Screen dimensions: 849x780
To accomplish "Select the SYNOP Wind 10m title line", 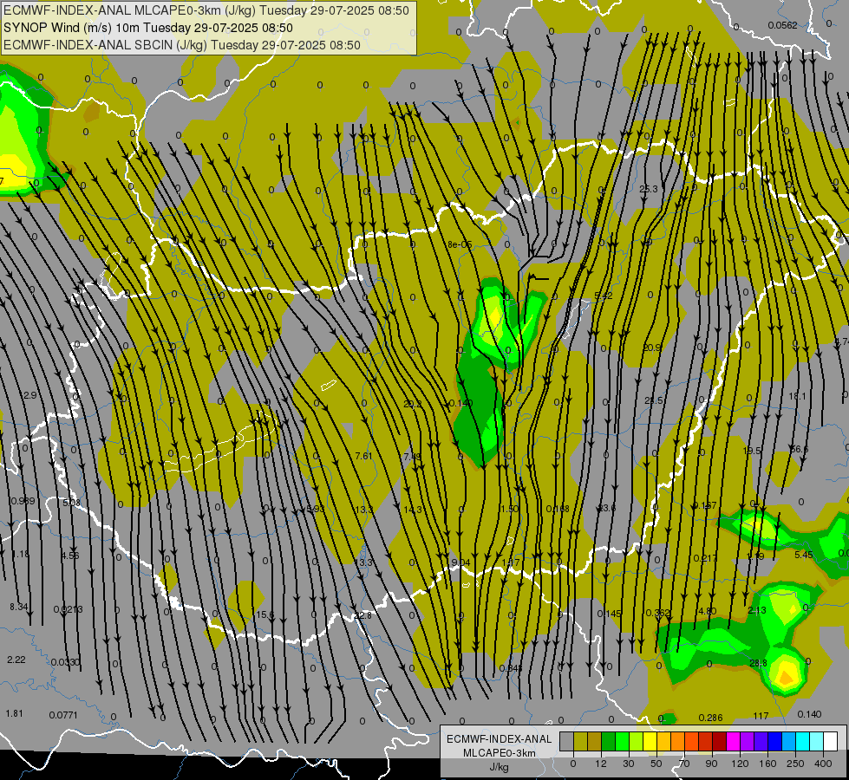I will click(x=147, y=28).
